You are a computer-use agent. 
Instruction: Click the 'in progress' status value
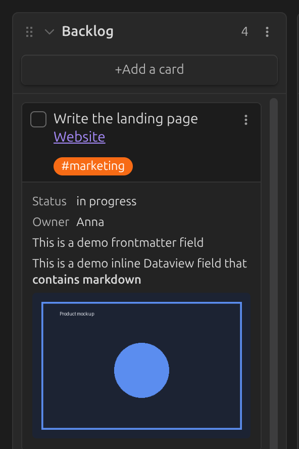[107, 202]
